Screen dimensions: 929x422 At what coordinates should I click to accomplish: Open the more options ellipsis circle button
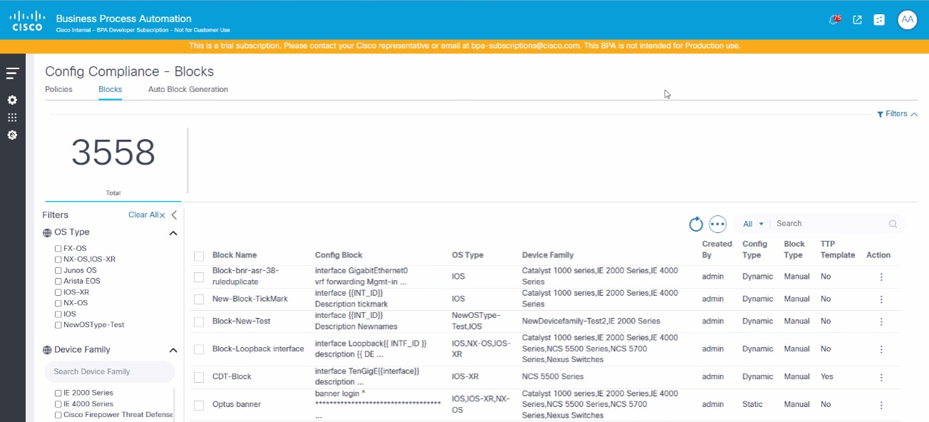[717, 225]
